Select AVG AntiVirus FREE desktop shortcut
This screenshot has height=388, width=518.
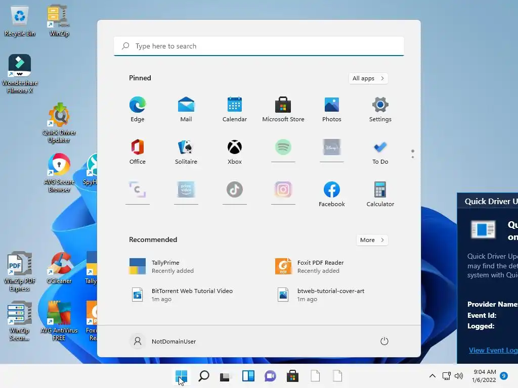pyautogui.click(x=59, y=321)
